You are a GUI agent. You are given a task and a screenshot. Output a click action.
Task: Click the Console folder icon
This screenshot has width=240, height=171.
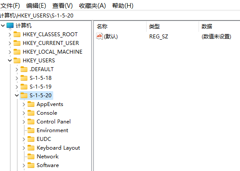coord(31,113)
